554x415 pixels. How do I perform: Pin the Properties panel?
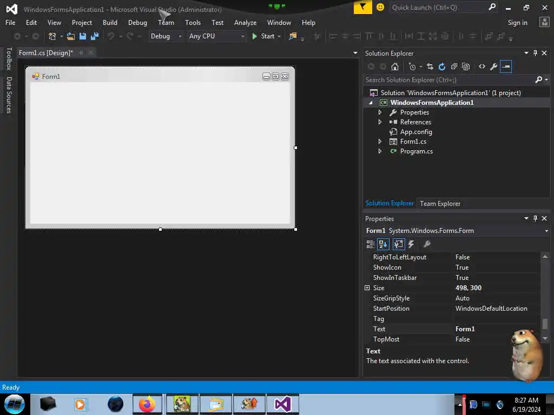click(x=535, y=218)
